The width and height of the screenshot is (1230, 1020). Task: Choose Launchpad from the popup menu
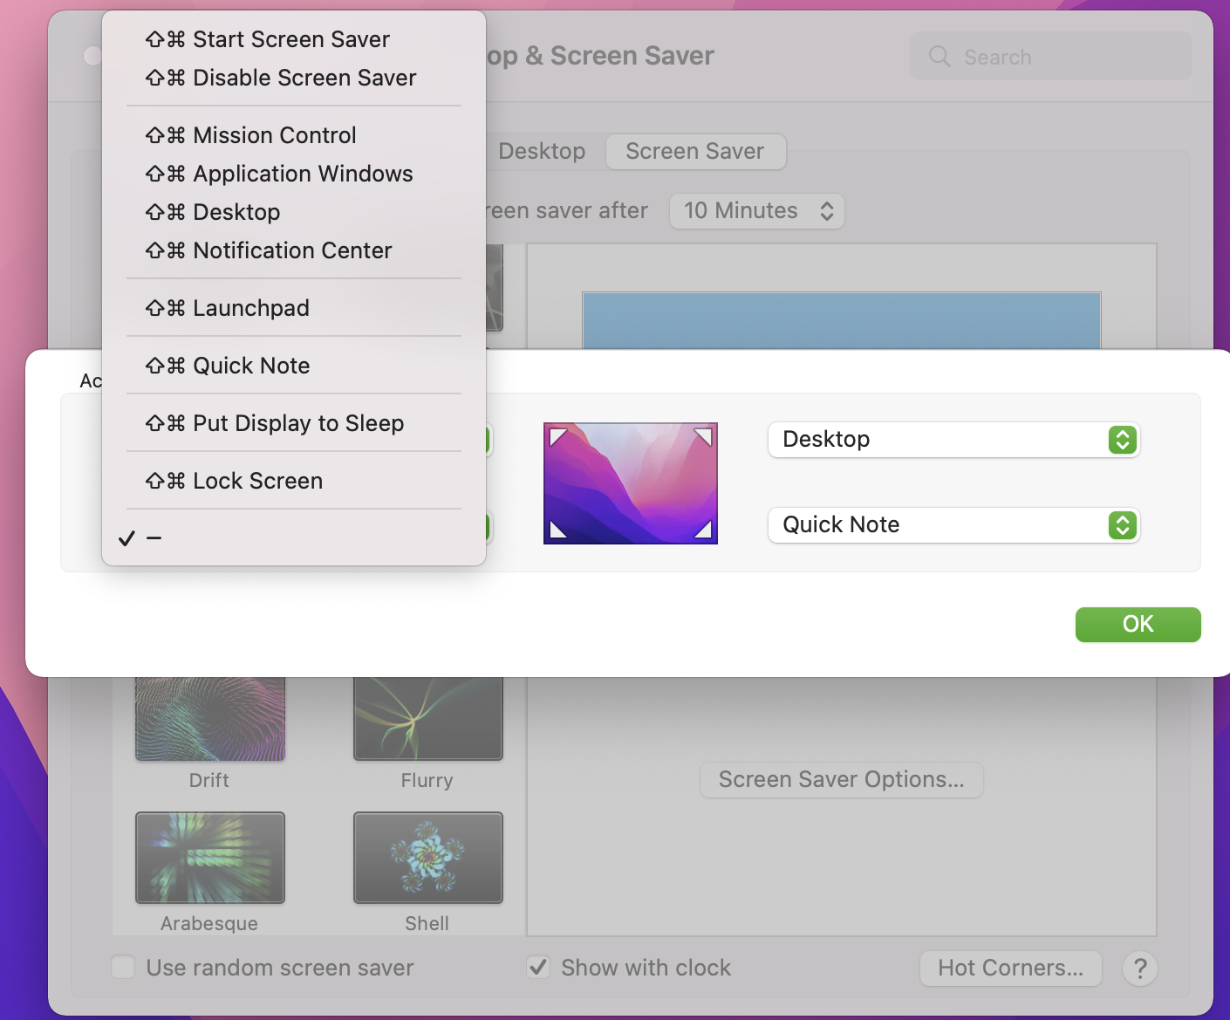point(294,308)
